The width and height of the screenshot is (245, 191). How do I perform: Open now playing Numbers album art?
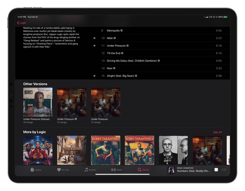(171, 170)
